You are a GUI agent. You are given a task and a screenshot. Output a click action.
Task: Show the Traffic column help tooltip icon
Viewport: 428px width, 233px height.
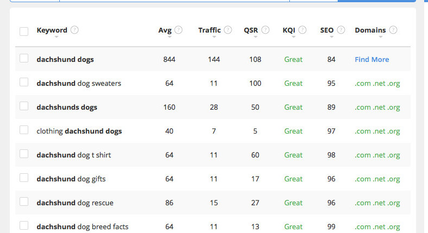[228, 30]
